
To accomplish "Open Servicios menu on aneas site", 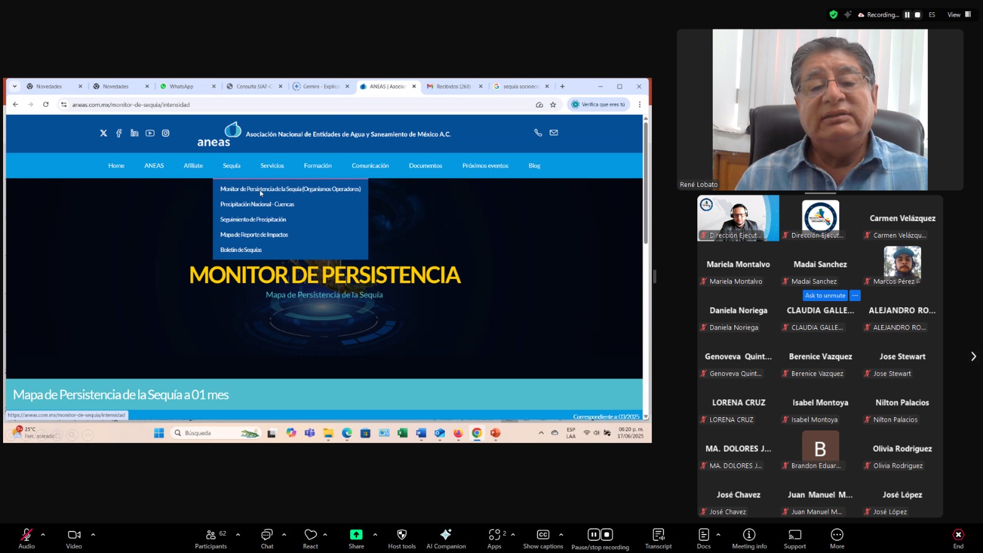I will 272,166.
